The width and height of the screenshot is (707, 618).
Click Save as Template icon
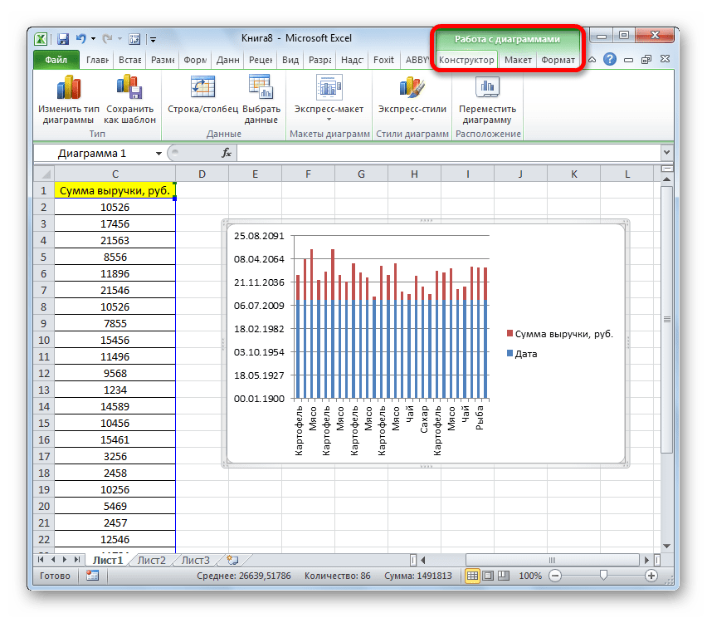point(129,88)
